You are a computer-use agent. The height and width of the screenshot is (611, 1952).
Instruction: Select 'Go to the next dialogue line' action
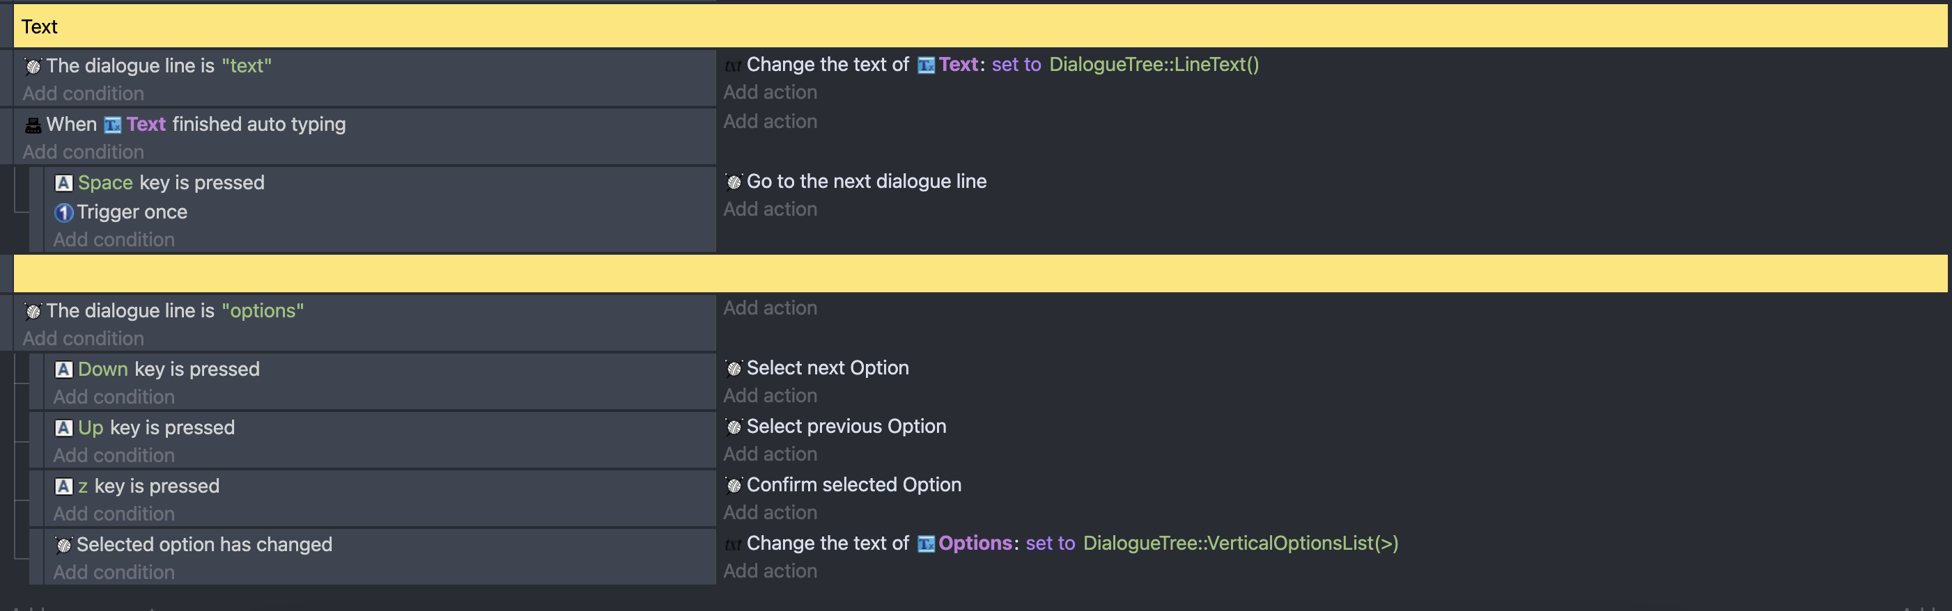pyautogui.click(x=866, y=181)
